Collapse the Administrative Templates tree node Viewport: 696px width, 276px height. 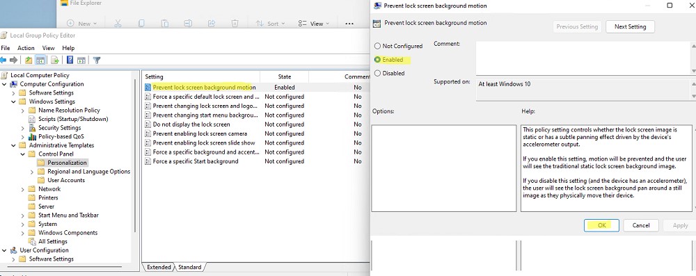[x=13, y=145]
